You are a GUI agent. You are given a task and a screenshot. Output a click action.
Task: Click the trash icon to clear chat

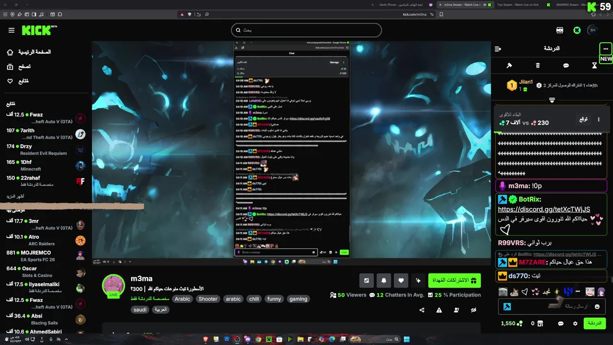(538, 65)
